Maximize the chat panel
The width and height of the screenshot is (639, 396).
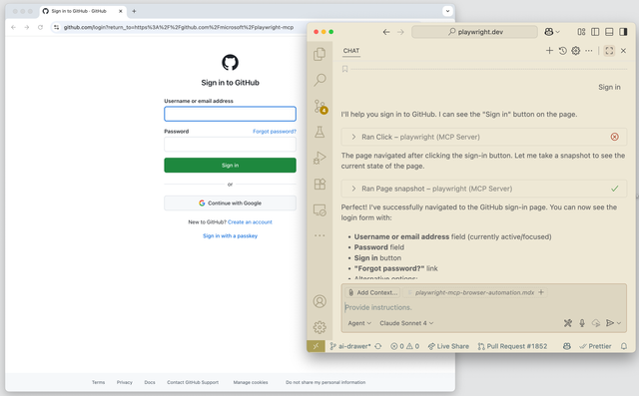(609, 51)
